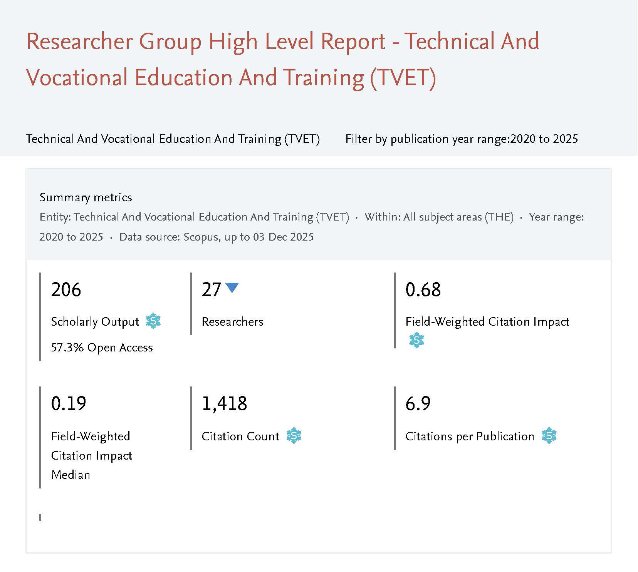The height and width of the screenshot is (572, 638).
Task: Select the Field-Weighted Citation Impact Median label
Action: pyautogui.click(x=91, y=455)
